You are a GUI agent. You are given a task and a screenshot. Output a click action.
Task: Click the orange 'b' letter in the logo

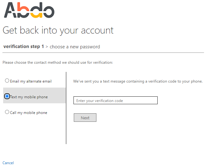(23, 10)
